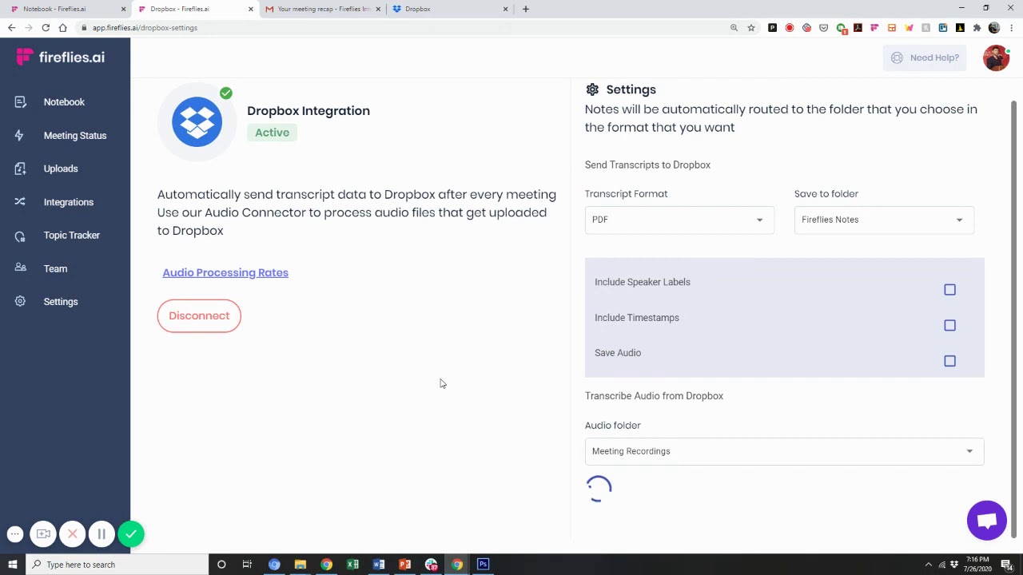Click the taskbar search box
The image size is (1023, 575).
pyautogui.click(x=117, y=565)
